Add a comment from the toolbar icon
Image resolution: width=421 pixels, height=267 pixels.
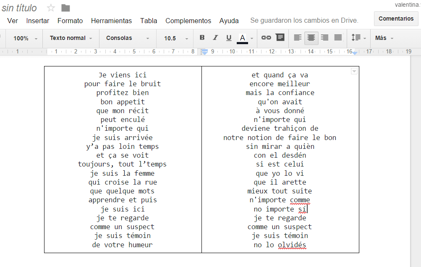pos(280,38)
